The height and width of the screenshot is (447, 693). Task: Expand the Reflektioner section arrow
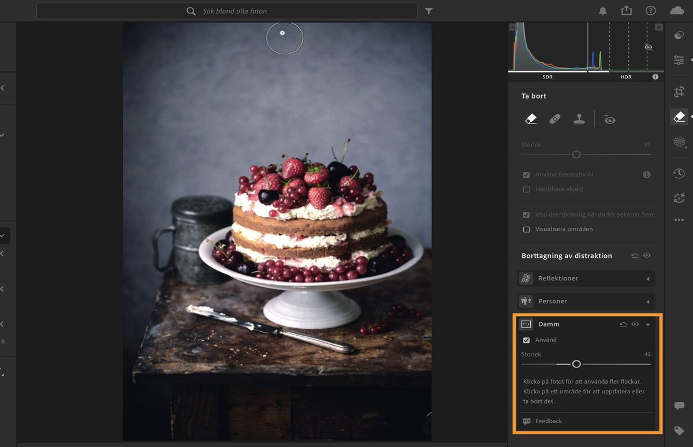point(647,279)
